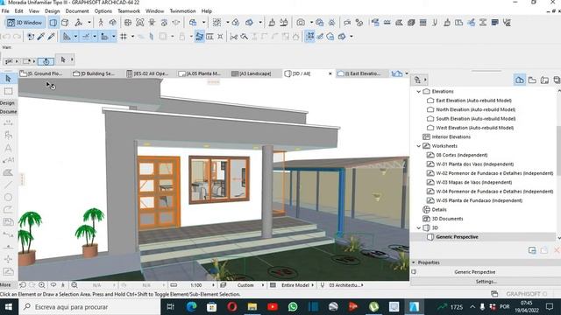This screenshot has height=315, width=561.
Task: Collapse the Elevations tree node
Action: (419, 92)
